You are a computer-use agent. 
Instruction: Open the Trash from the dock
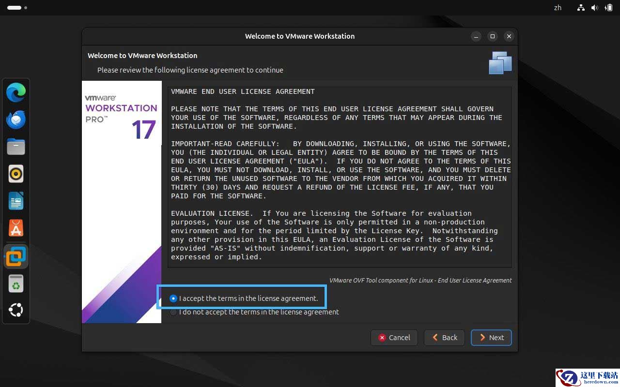(x=16, y=283)
